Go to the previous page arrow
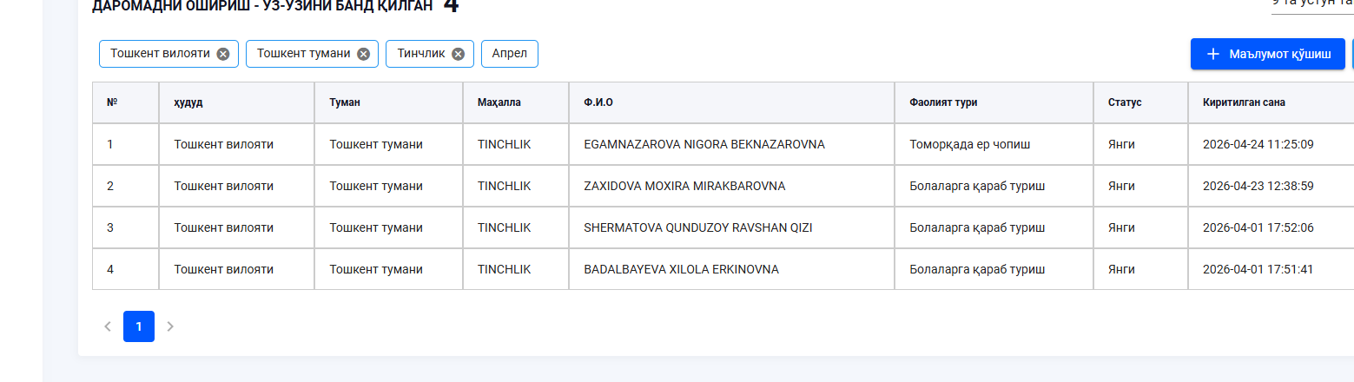Viewport: 1354px width, 382px height. (108, 326)
